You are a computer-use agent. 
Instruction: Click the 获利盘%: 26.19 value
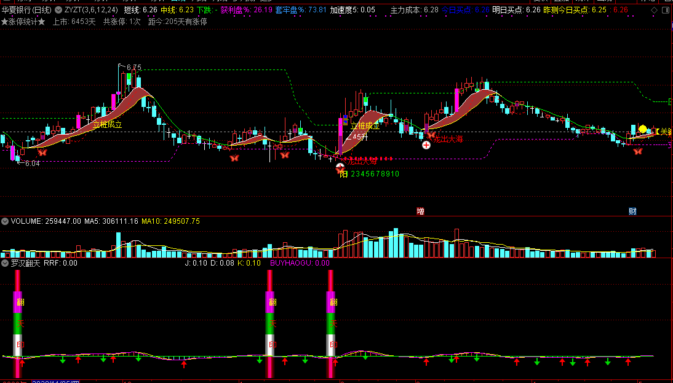246,10
